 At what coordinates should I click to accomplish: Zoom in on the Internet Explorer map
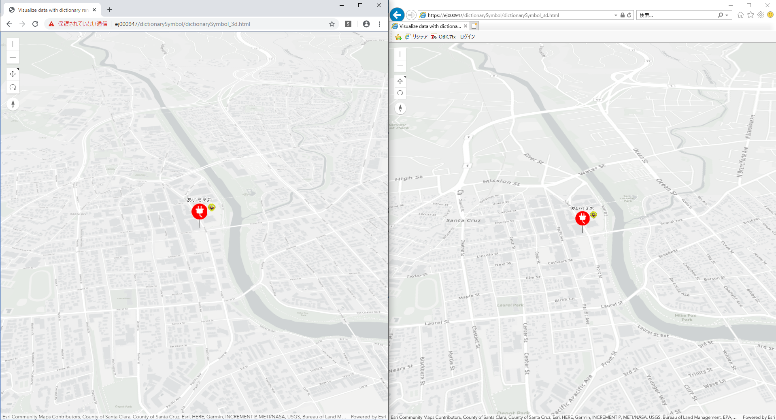coord(400,54)
